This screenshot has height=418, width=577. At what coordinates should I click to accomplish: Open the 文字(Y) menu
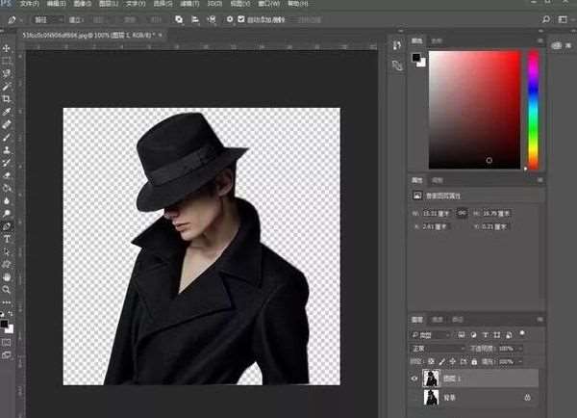tap(136, 4)
